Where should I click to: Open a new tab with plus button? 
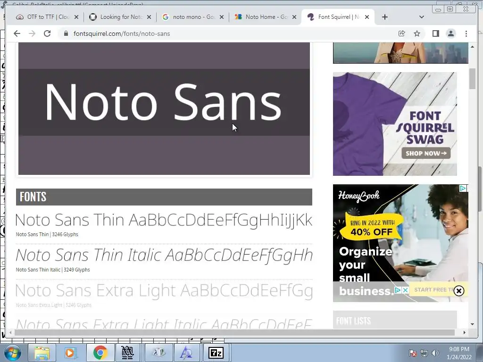385,17
